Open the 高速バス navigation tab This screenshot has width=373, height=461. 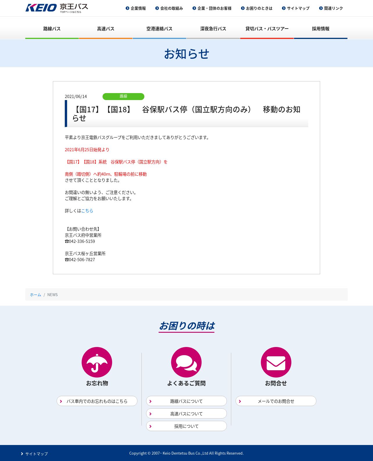(x=106, y=29)
